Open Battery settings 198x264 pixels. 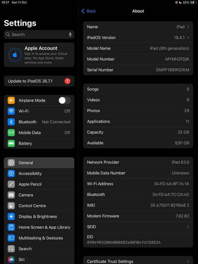click(39, 143)
